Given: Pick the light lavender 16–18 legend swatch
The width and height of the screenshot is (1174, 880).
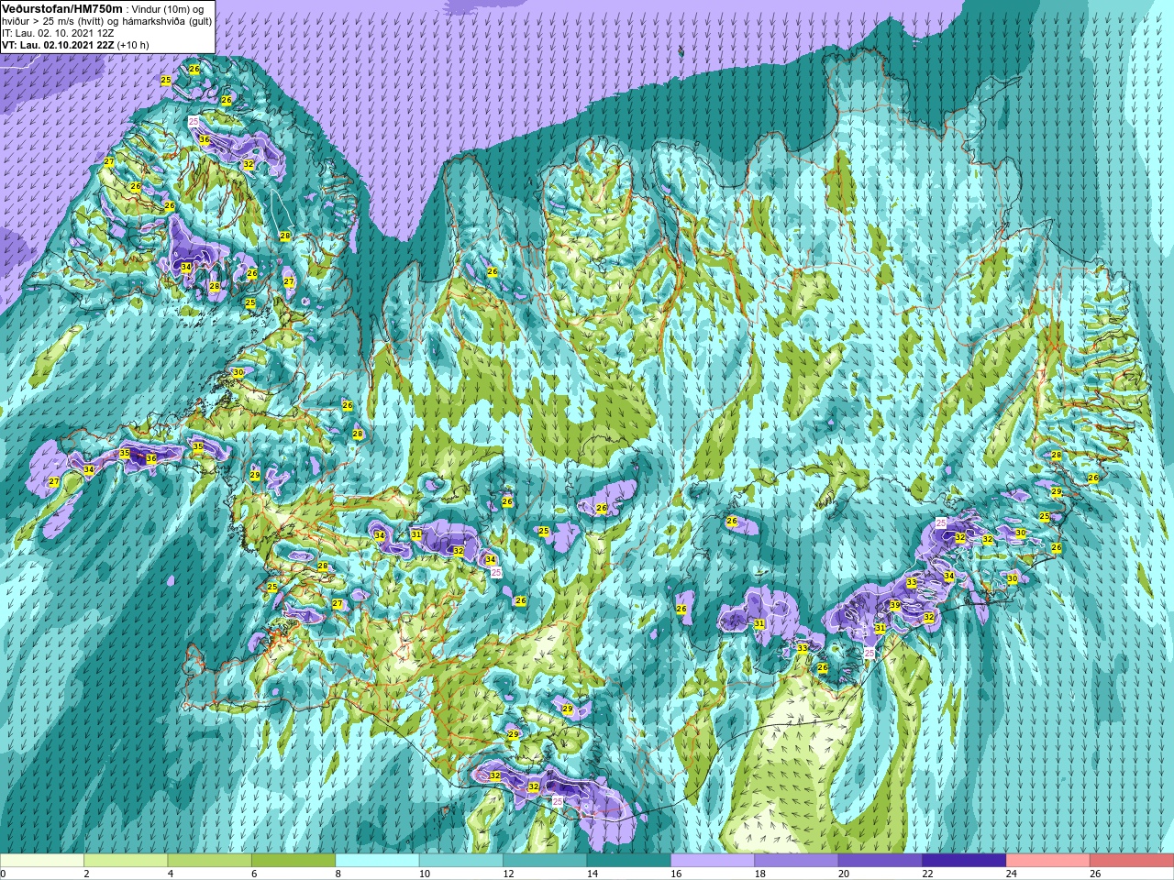Looking at the screenshot, I should 713,861.
